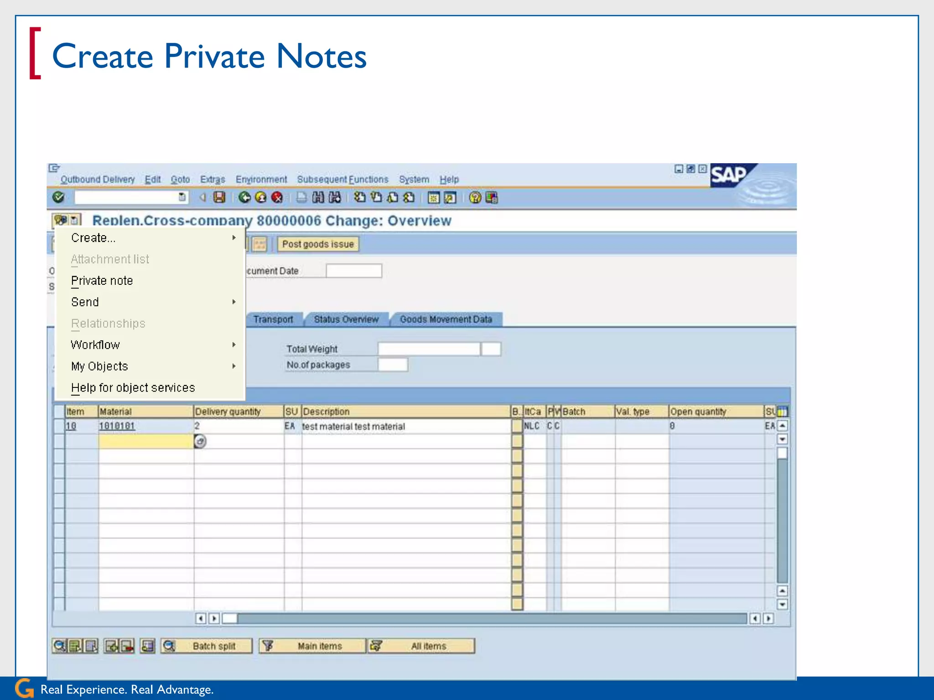Click the Total Weight input field
This screenshot has width=934, height=700.
coord(429,349)
